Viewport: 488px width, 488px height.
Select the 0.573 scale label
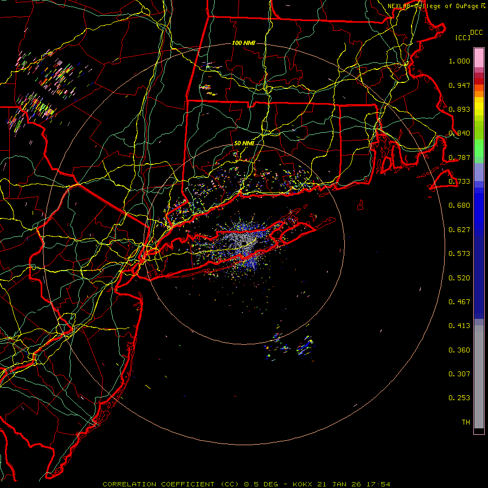coord(459,254)
